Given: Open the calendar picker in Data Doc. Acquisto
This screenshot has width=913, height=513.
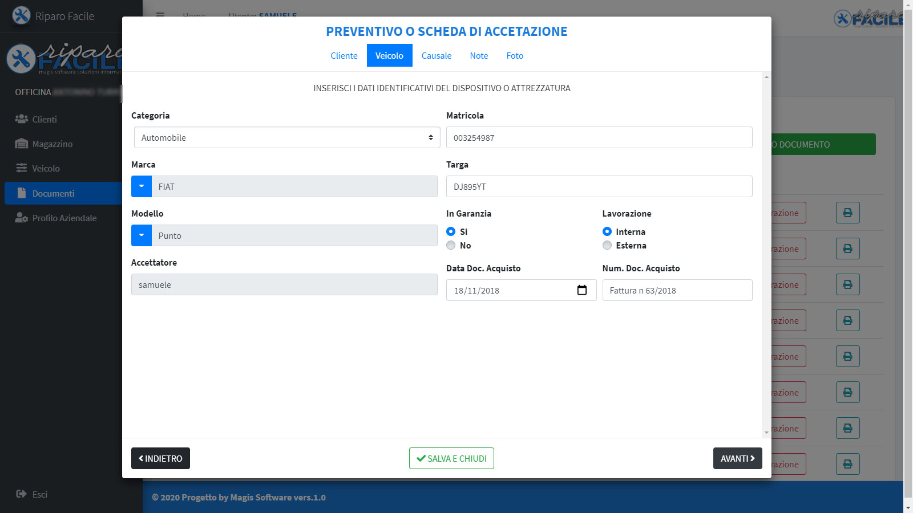Looking at the screenshot, I should click(582, 290).
